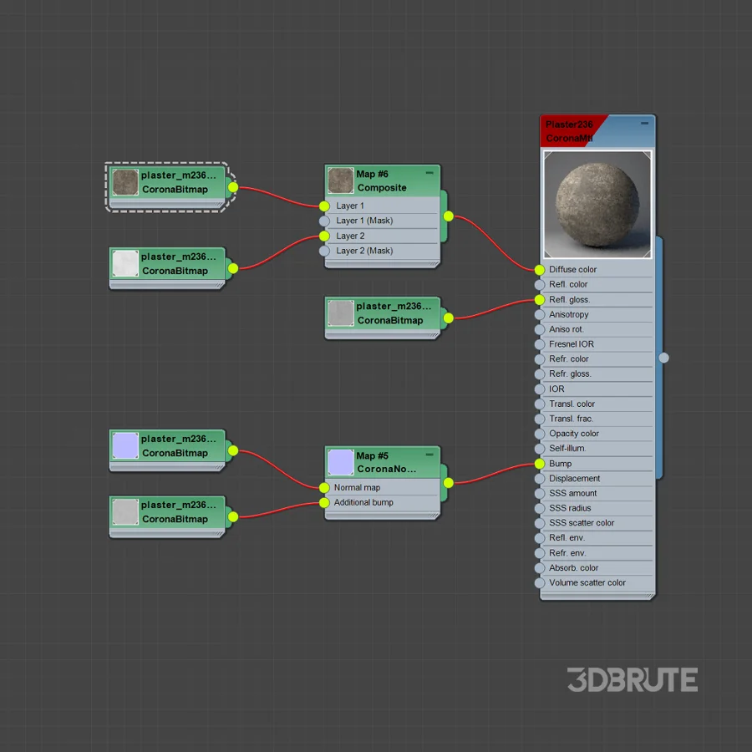Click the Self-illum. input socket
This screenshot has height=752, width=752.
[x=540, y=449]
